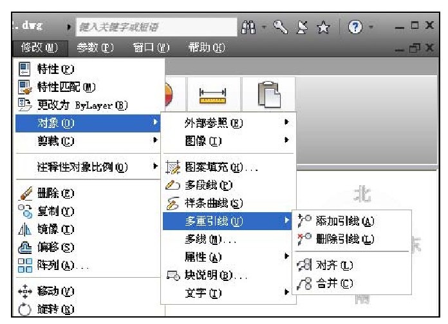Click the 合并 collect leaders icon

pos(304,283)
